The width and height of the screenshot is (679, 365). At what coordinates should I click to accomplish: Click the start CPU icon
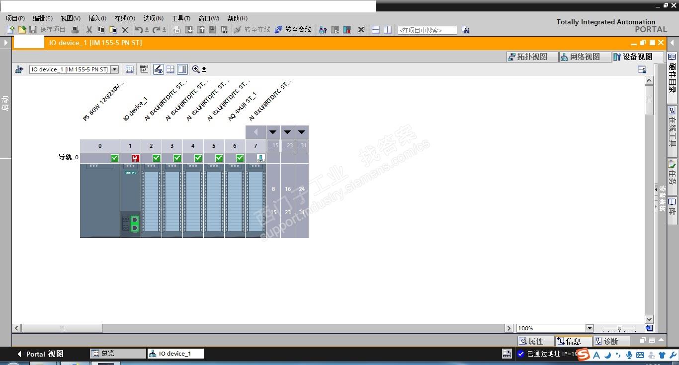(335, 30)
